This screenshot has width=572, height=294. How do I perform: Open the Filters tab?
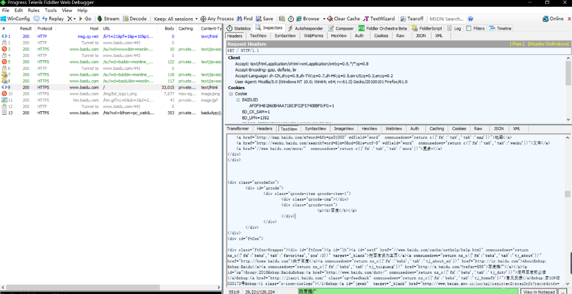(x=476, y=28)
